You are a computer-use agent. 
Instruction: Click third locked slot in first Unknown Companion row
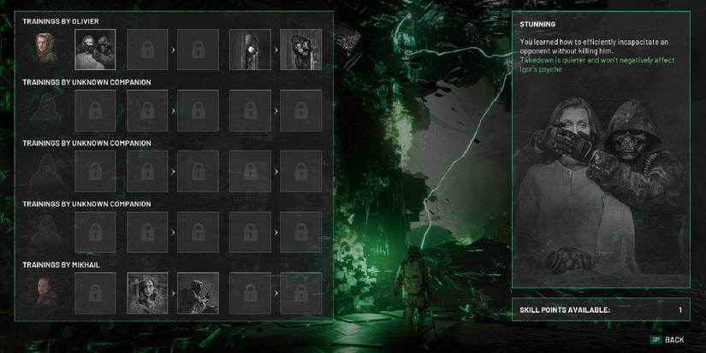(x=199, y=110)
